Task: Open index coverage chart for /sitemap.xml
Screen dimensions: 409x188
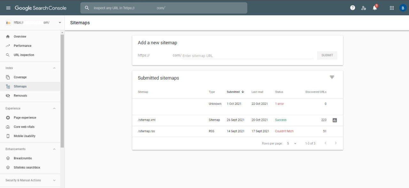Action: pos(335,120)
